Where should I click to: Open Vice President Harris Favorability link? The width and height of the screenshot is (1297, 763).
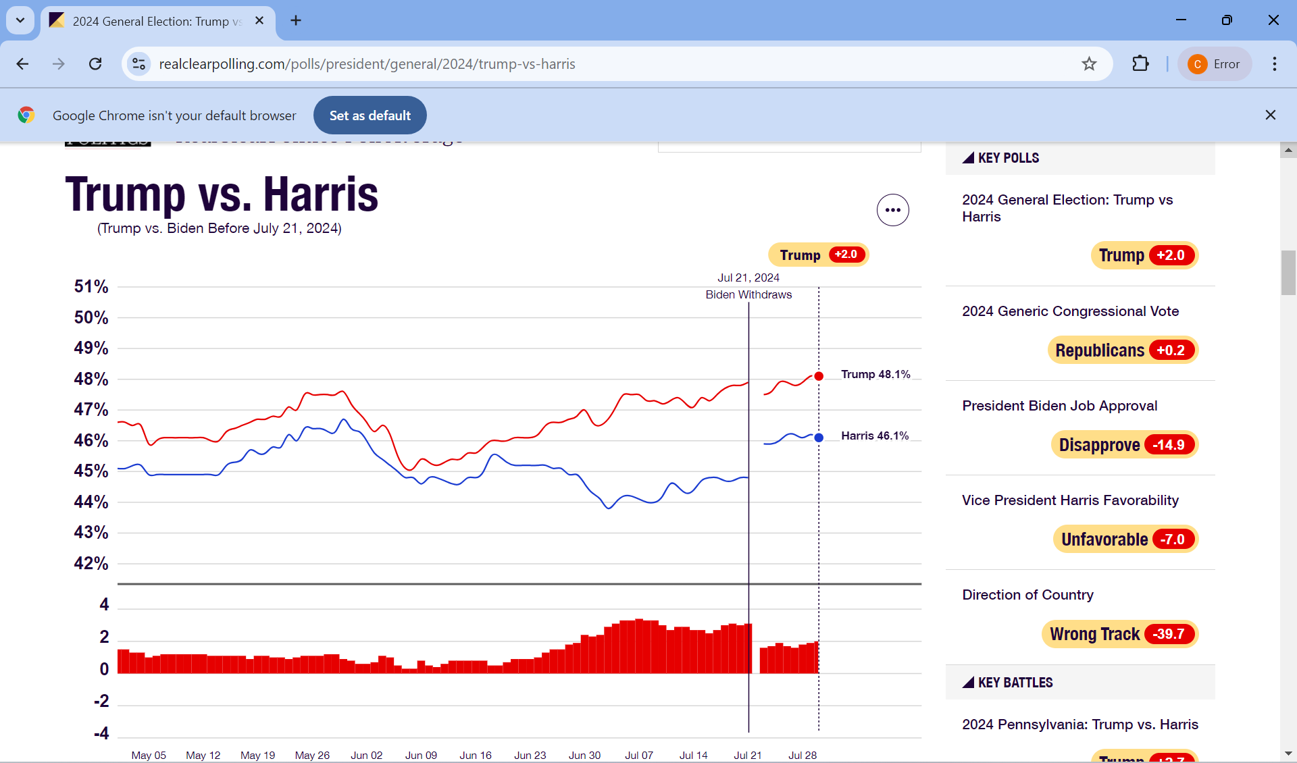[1070, 500]
